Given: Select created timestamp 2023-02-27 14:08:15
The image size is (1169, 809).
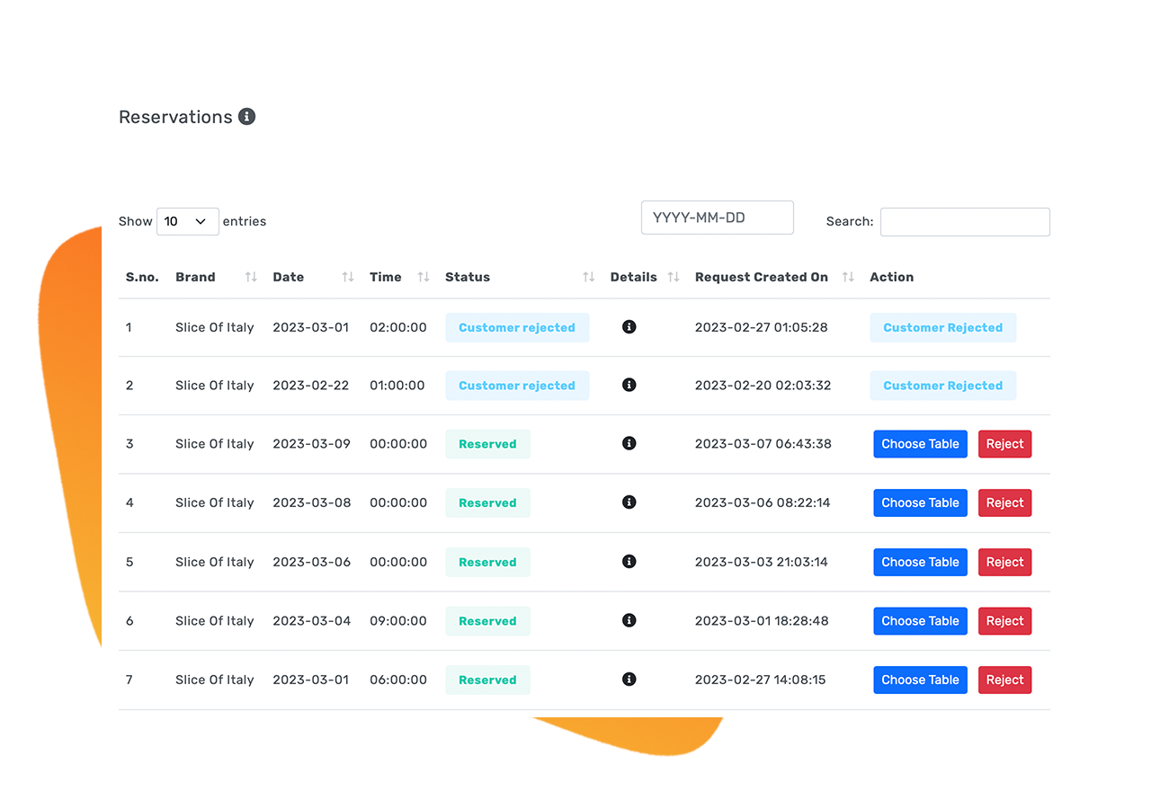Looking at the screenshot, I should pyautogui.click(x=761, y=680).
